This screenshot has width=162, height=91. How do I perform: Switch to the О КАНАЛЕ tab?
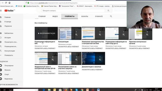point(99,16)
